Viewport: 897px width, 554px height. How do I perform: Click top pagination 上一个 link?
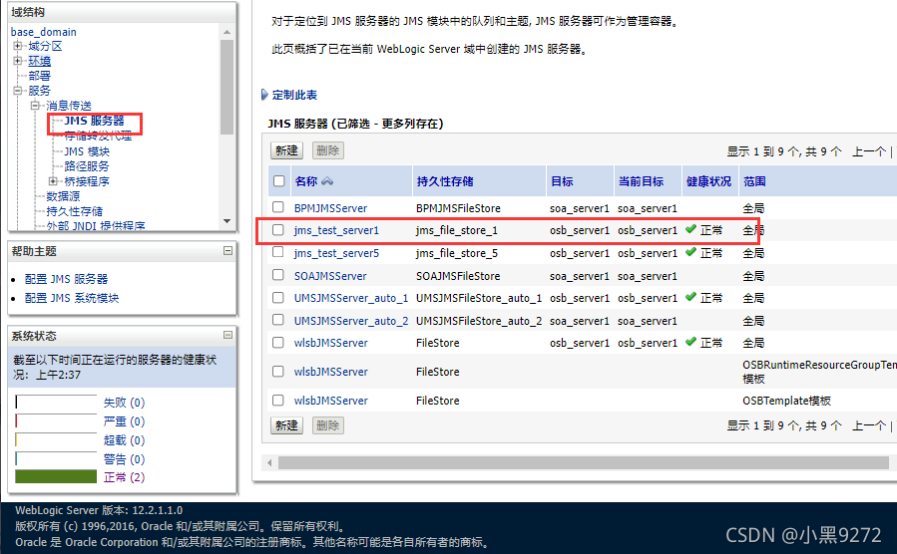(869, 151)
